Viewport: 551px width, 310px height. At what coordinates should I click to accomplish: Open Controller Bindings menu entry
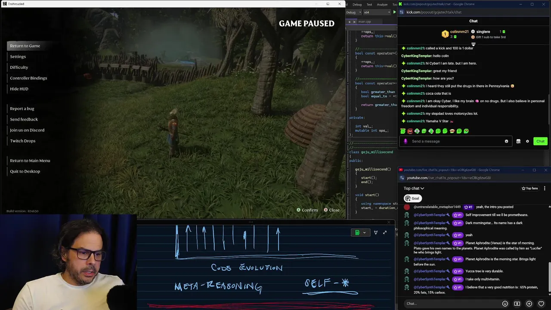point(28,78)
